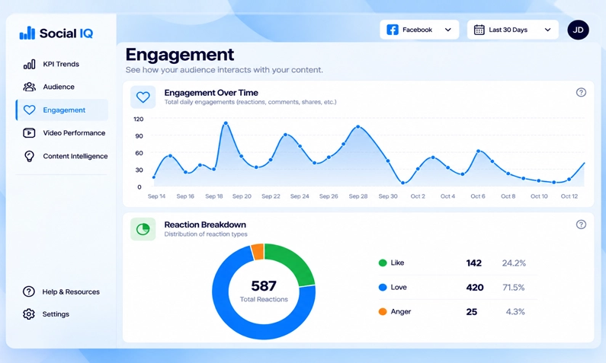The height and width of the screenshot is (363, 606).
Task: Click the 24.2% percentage value
Action: (514, 263)
